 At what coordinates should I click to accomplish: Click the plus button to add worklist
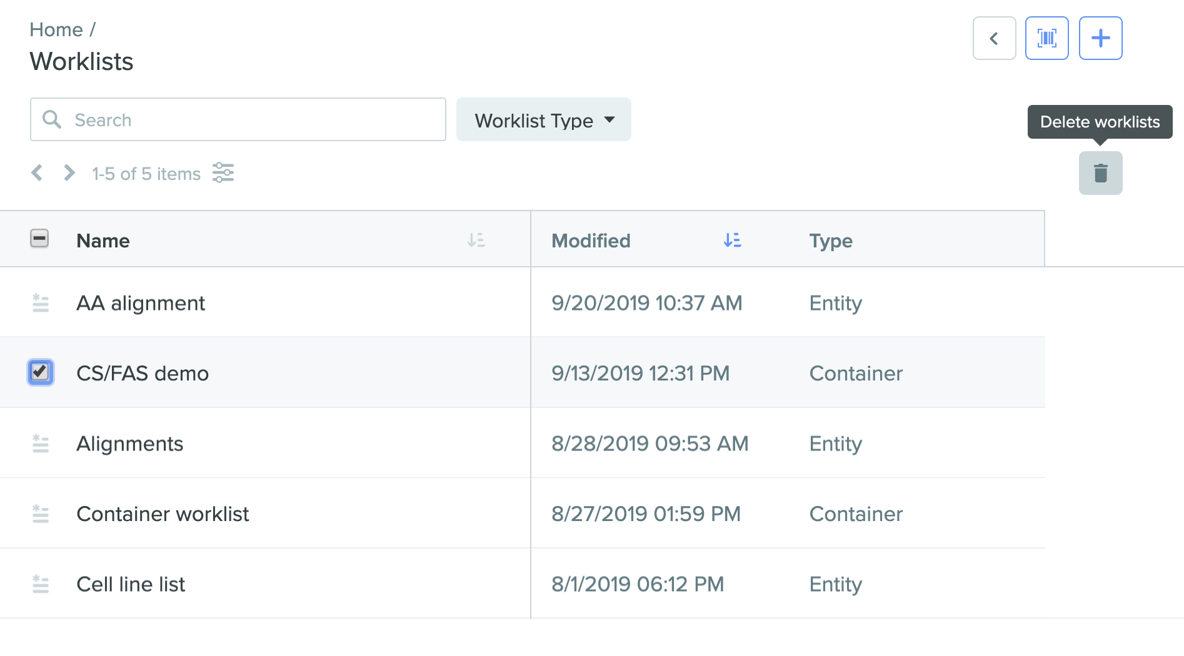pos(1100,38)
